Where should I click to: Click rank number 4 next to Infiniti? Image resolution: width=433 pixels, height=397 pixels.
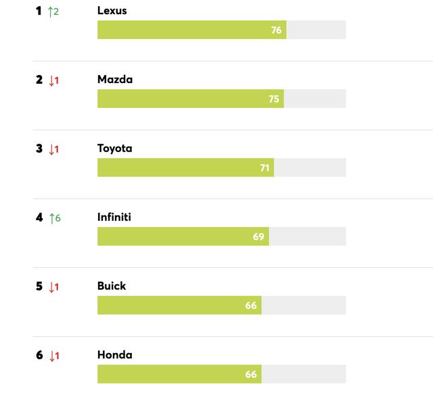[39, 217]
